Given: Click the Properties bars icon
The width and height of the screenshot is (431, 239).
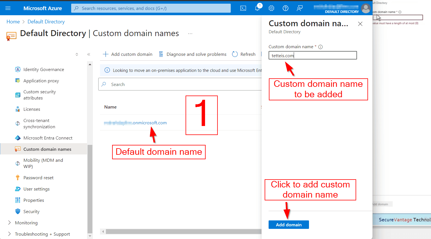Looking at the screenshot, I should point(18,200).
